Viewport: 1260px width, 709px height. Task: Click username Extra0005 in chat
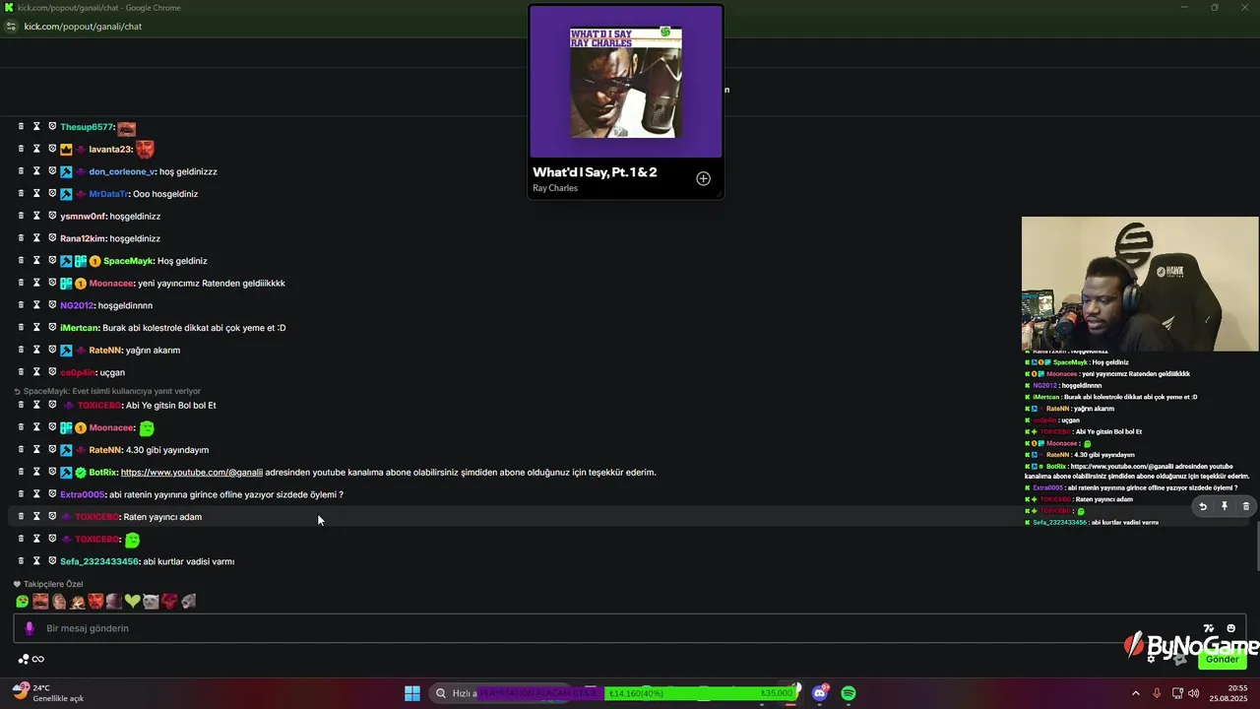pos(82,494)
